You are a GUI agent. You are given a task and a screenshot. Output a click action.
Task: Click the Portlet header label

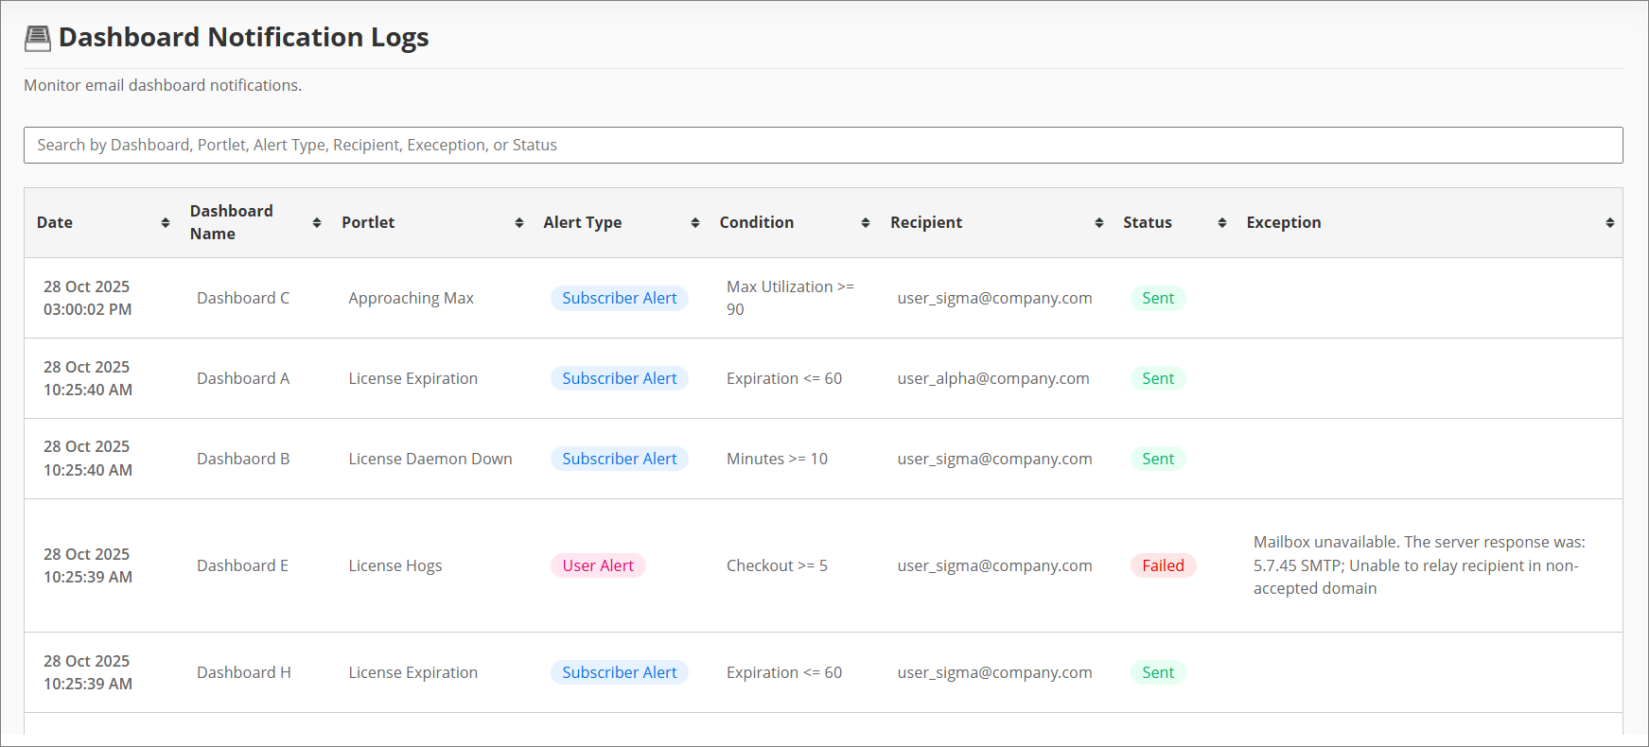click(x=368, y=222)
